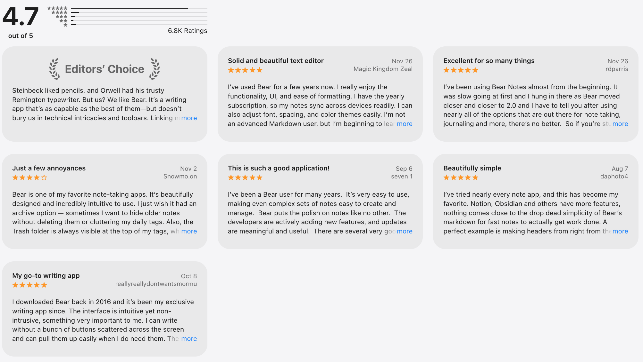This screenshot has width=643, height=362.
Task: Click 'more' on rdparris's review
Action: pos(620,124)
